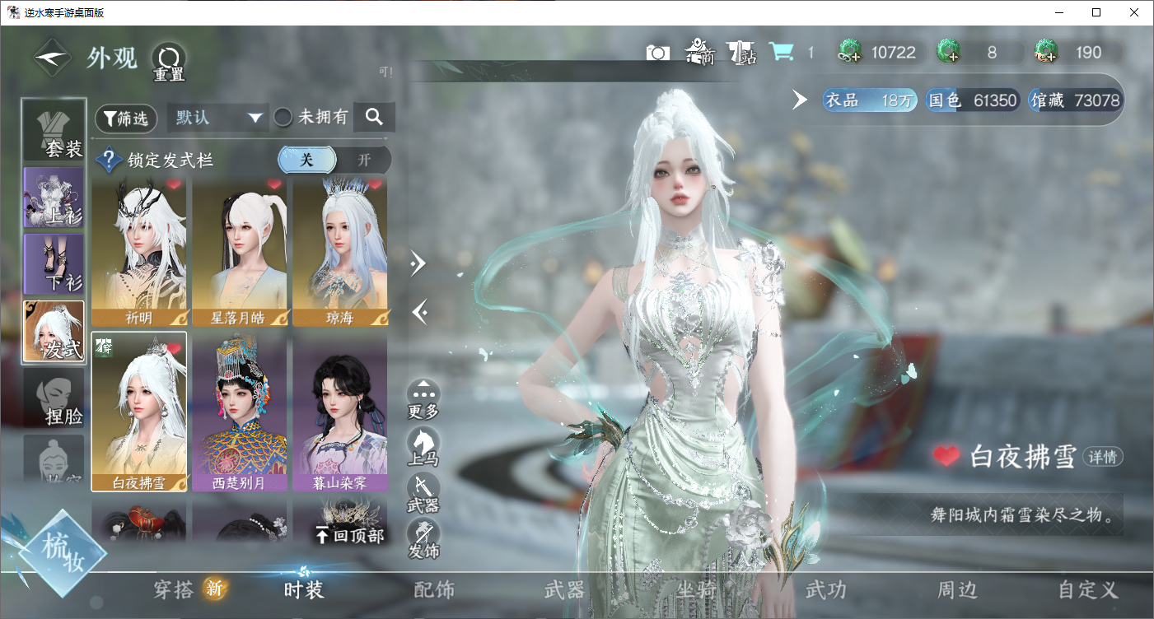This screenshot has height=619, width=1154.
Task: Search hairstyles with the magnifier icon
Action: [375, 117]
